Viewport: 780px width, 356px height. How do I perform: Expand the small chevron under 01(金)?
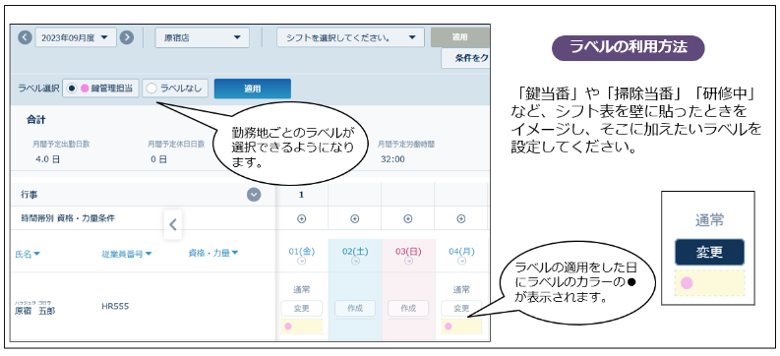[x=301, y=261]
